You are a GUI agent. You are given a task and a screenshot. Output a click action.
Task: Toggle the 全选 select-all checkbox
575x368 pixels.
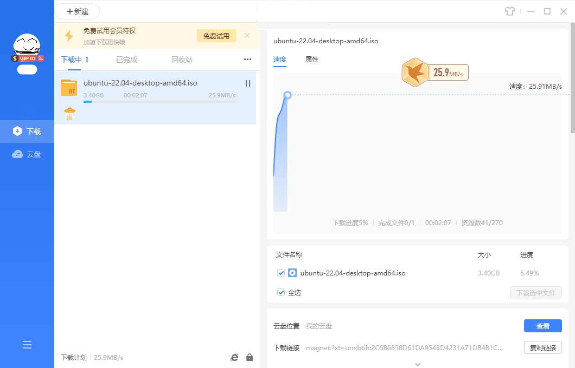[x=281, y=292]
